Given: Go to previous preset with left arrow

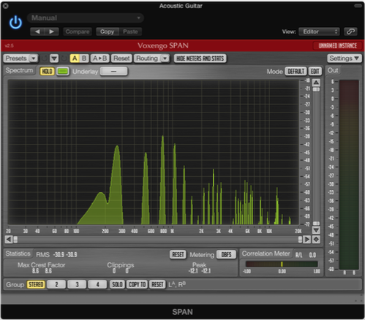Looking at the screenshot, I should [37, 31].
